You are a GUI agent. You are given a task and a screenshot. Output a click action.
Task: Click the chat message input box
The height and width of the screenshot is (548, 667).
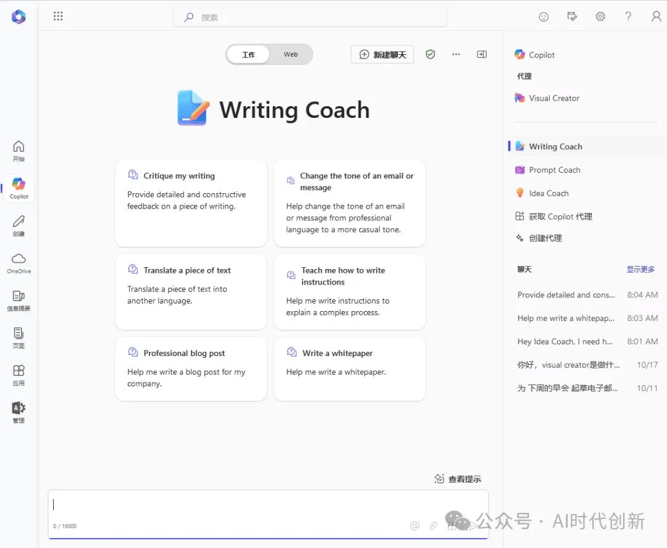tap(268, 514)
